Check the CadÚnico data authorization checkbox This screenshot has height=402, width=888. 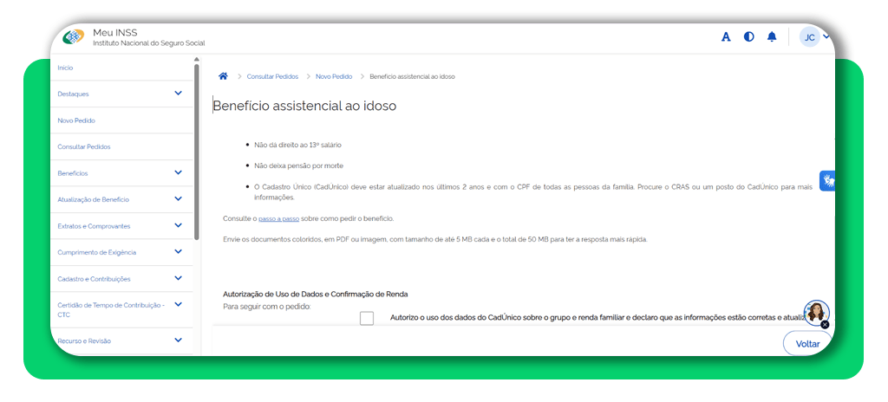click(367, 318)
